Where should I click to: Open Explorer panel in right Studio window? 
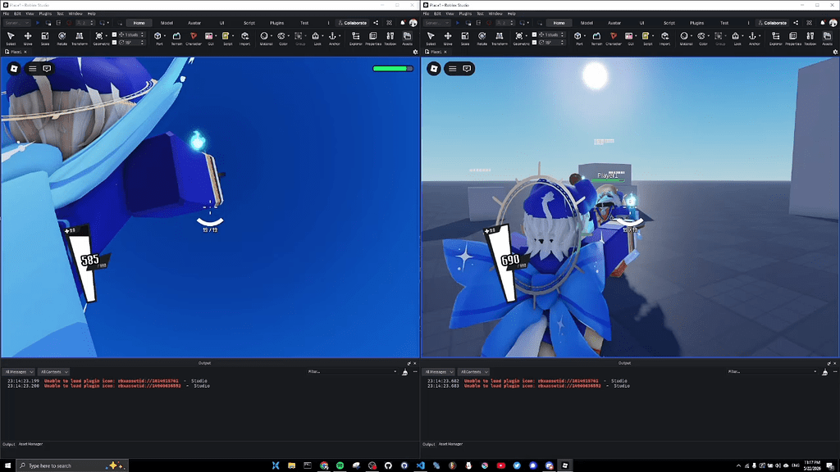(776, 38)
